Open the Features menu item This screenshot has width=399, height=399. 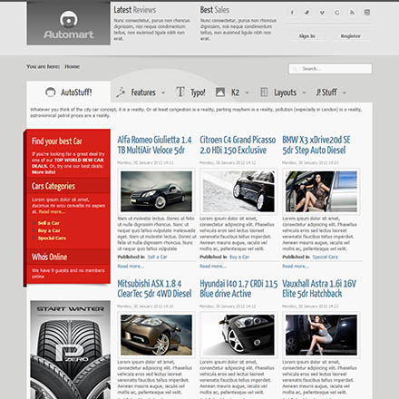143,92
